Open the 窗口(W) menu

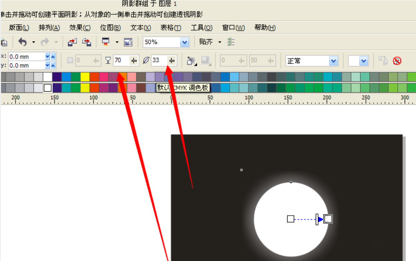pyautogui.click(x=233, y=28)
